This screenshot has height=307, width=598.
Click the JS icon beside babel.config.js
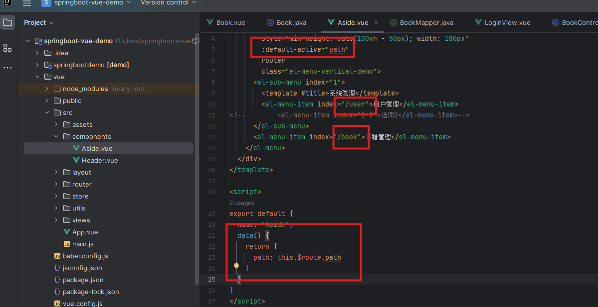coord(57,256)
